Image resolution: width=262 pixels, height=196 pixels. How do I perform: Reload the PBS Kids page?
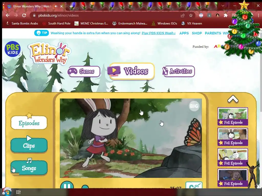[24, 15]
